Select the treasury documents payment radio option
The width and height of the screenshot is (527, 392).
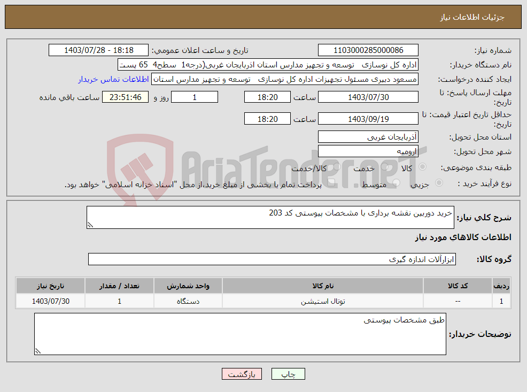[x=332, y=183]
